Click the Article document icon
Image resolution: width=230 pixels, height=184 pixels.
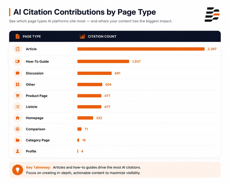17,49
